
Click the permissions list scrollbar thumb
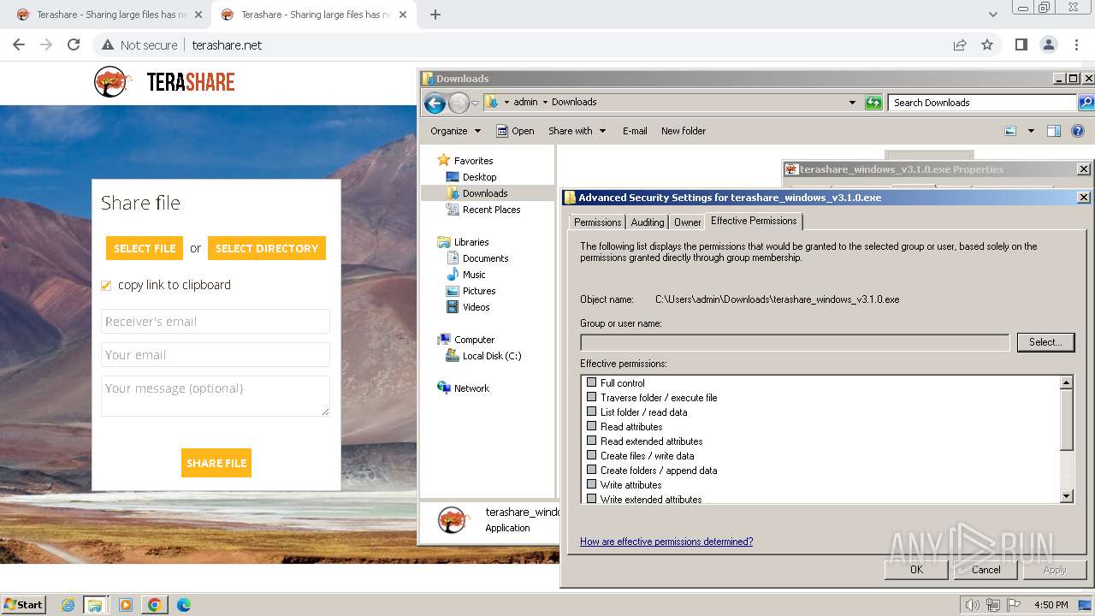pyautogui.click(x=1066, y=420)
